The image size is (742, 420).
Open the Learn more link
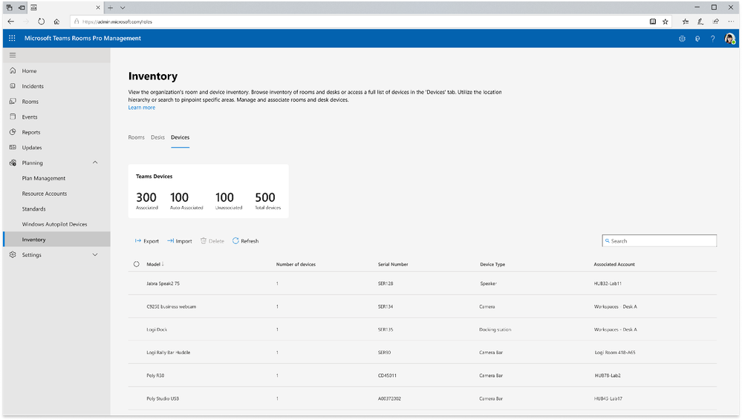click(141, 108)
